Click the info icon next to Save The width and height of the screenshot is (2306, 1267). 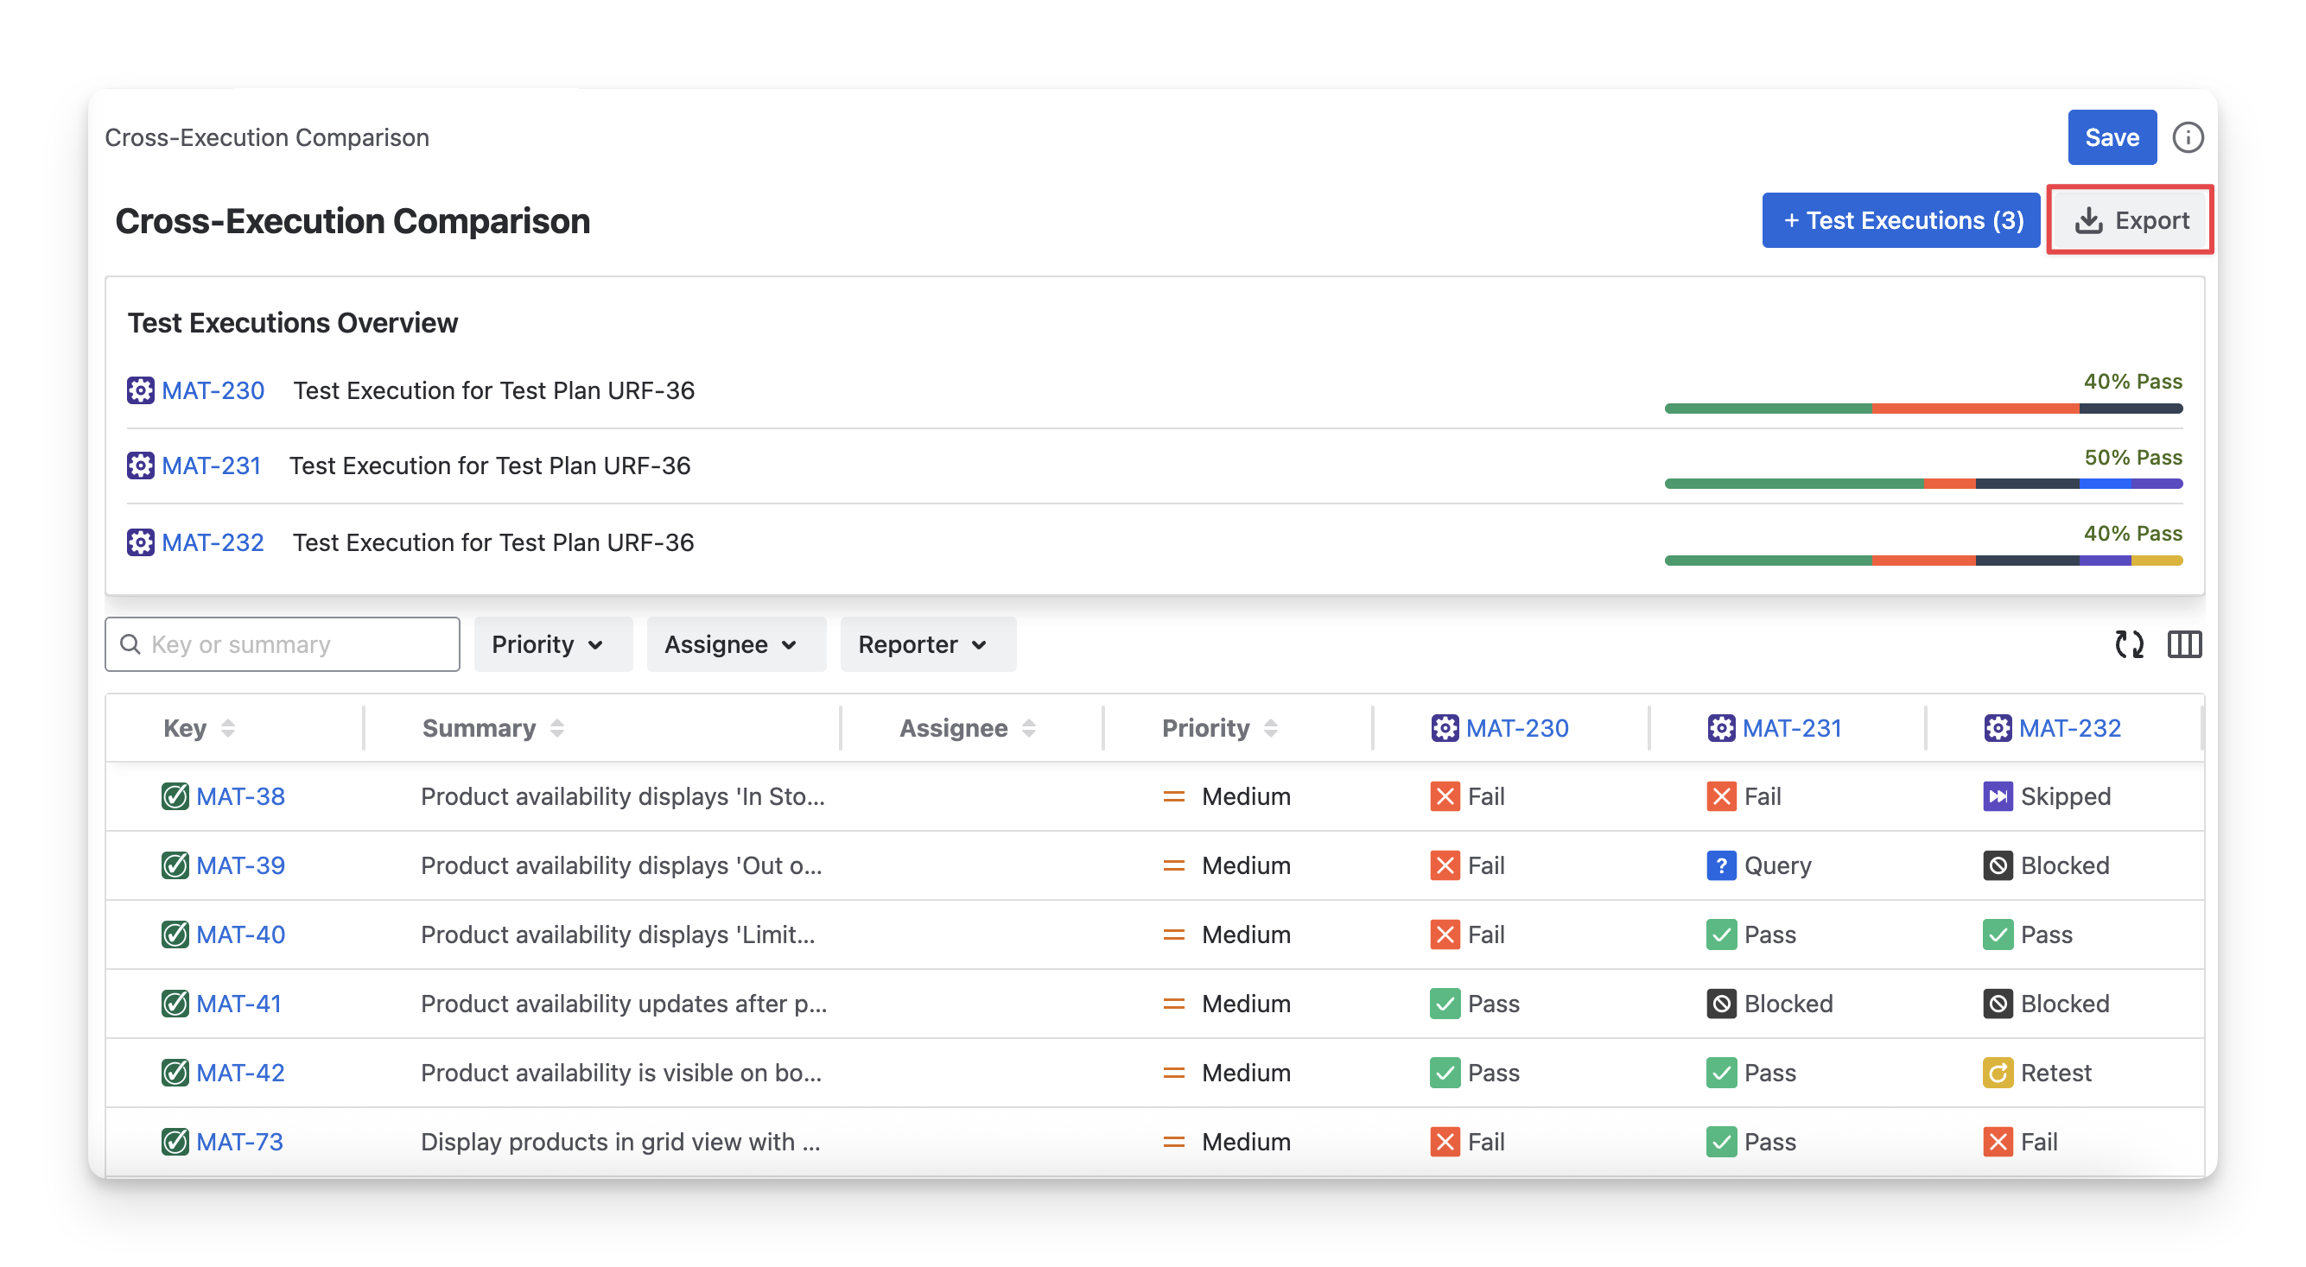(2187, 138)
